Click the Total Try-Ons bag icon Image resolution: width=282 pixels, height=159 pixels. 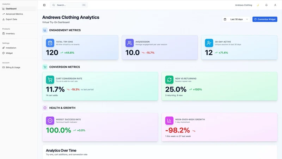50,43
